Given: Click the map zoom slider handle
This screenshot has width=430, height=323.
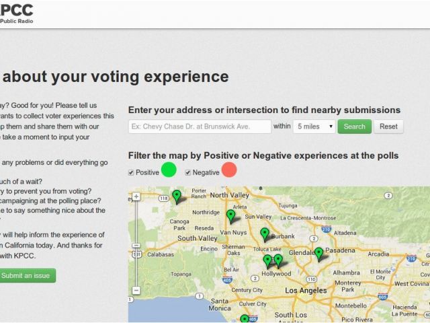Looking at the screenshot, I should tap(136, 245).
